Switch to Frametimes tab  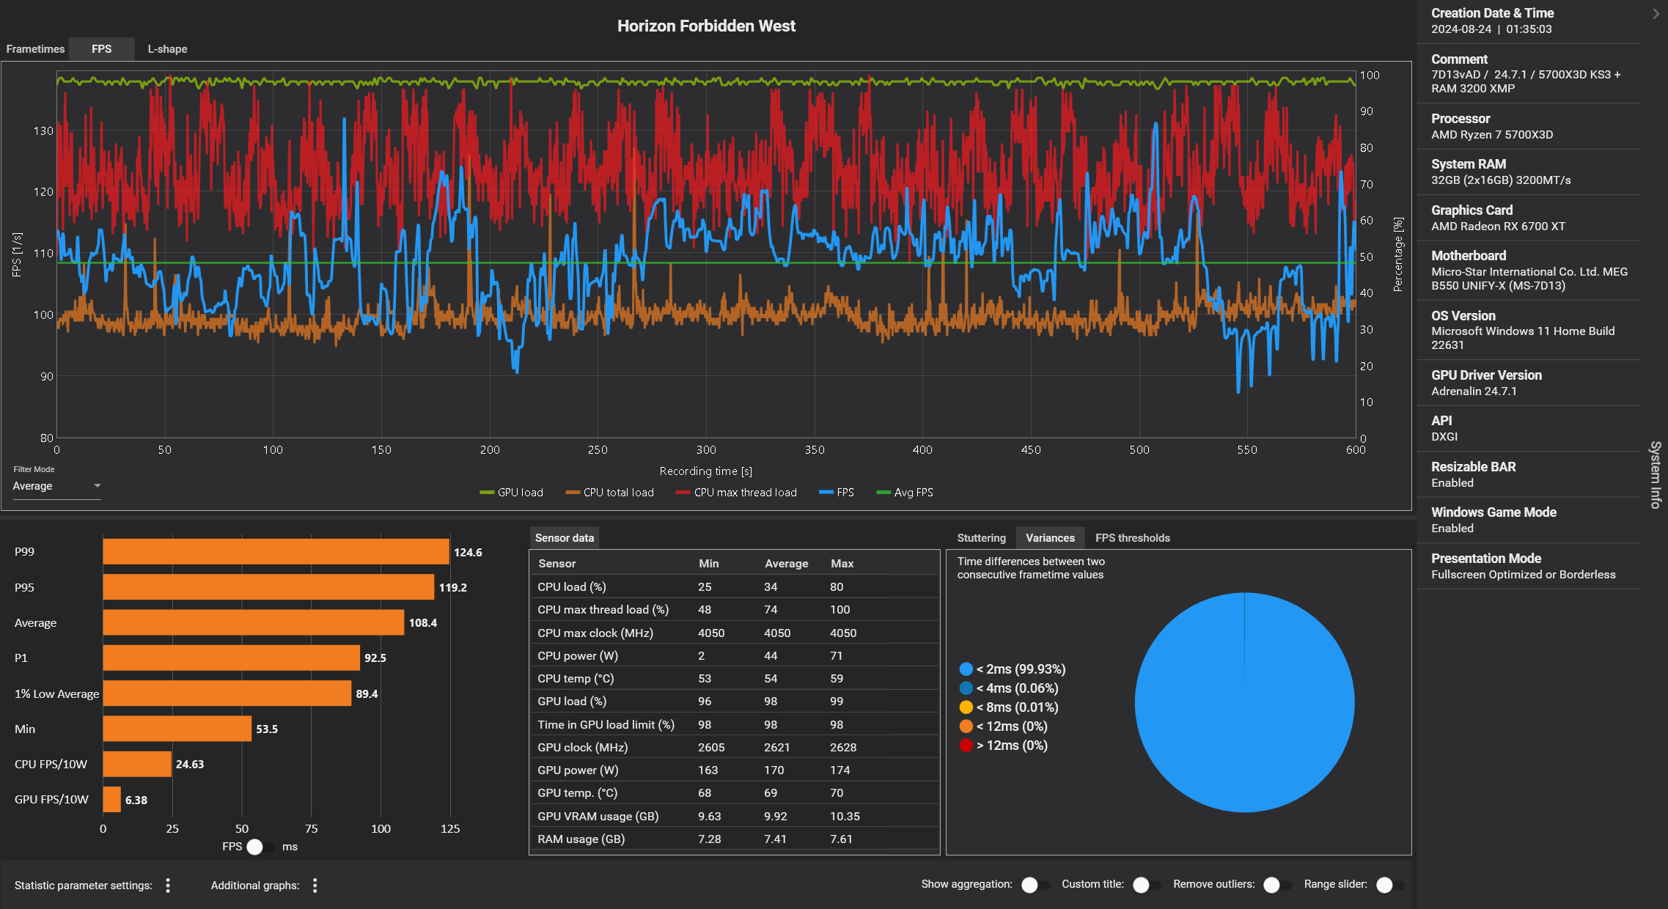click(35, 49)
